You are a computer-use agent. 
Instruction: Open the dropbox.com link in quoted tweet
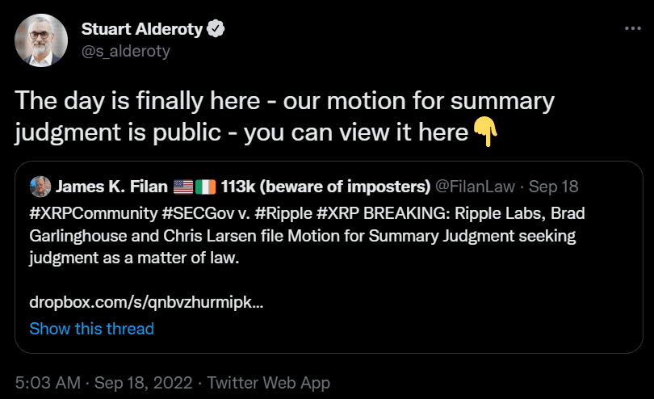coord(146,303)
